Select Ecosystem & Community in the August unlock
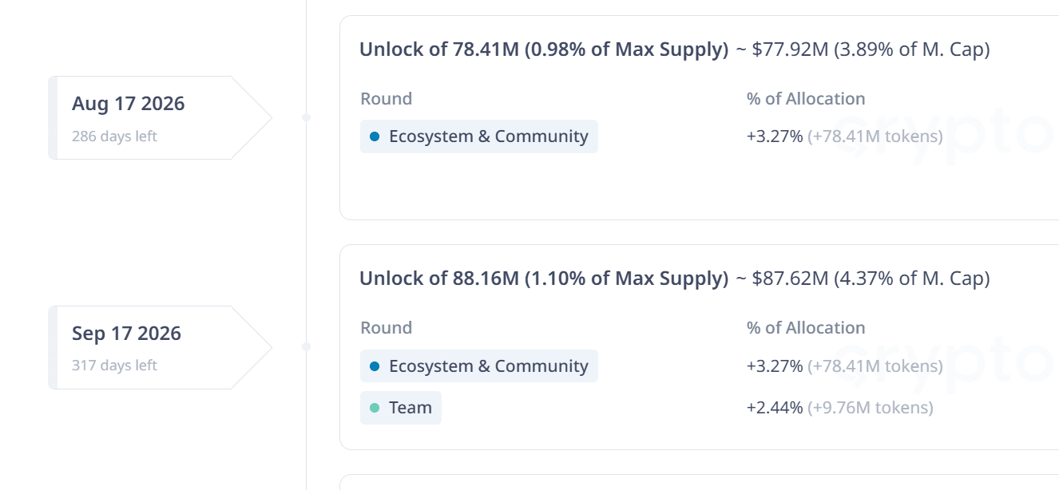 pos(479,136)
